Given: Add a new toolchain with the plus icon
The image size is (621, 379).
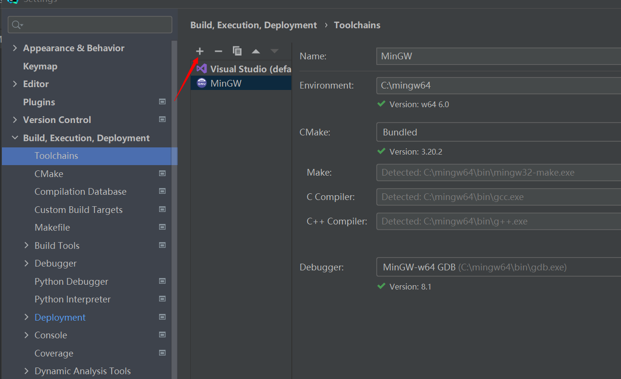Looking at the screenshot, I should click(x=199, y=51).
